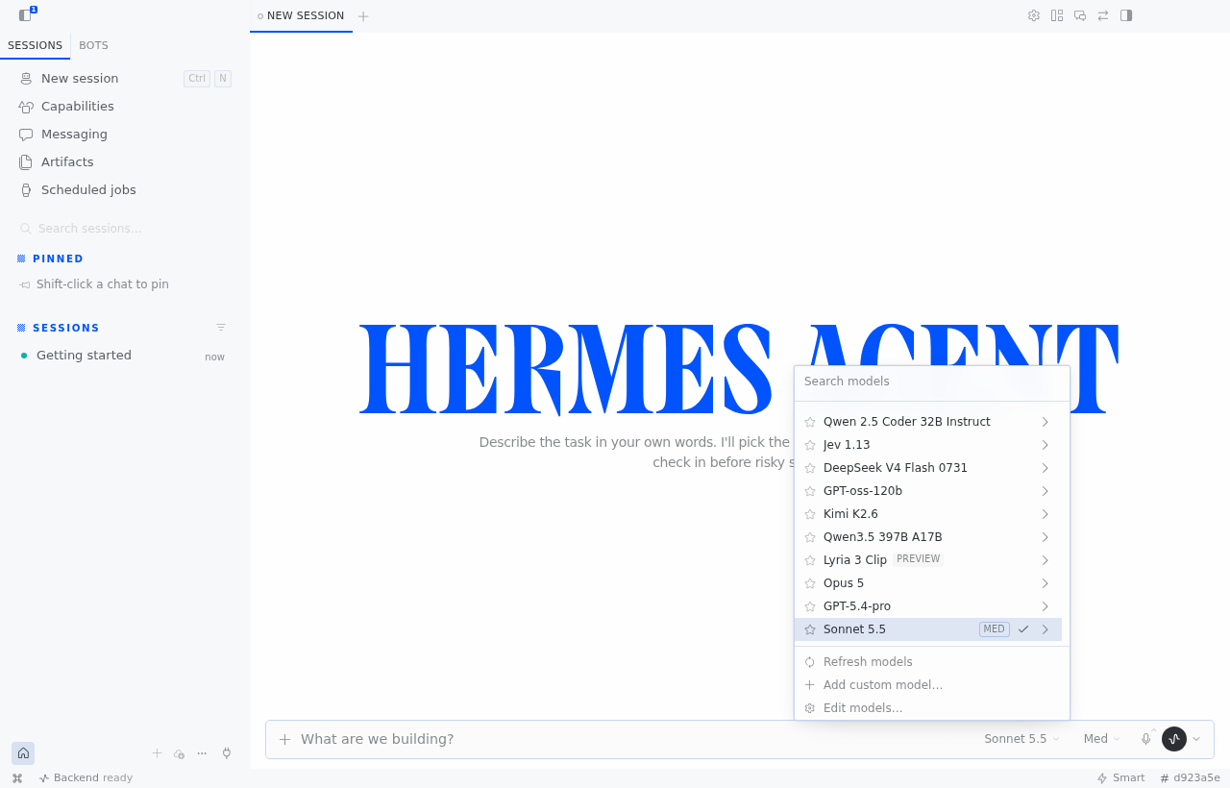Click the round waveform voice button
The height and width of the screenshot is (788, 1230).
point(1174,739)
